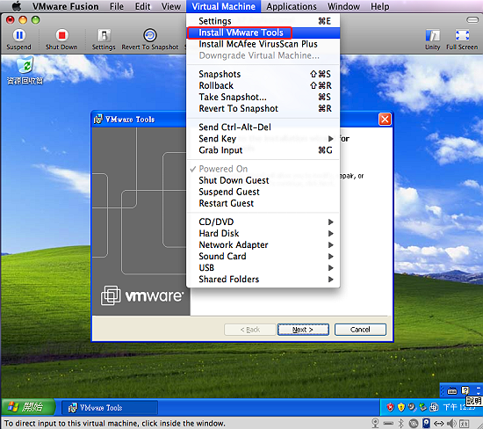483x429 pixels.
Task: Click the Safely Remove Hardware tray icon
Action: tap(423, 407)
